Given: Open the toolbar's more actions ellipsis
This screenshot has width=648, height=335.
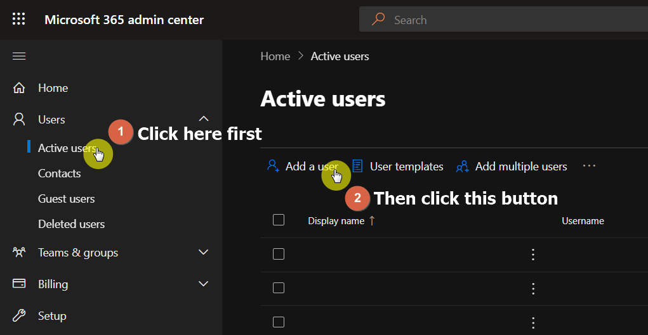Looking at the screenshot, I should pos(590,166).
